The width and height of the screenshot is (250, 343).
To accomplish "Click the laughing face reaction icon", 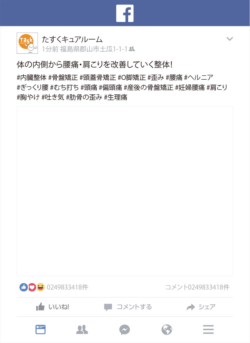I will click(40, 287).
